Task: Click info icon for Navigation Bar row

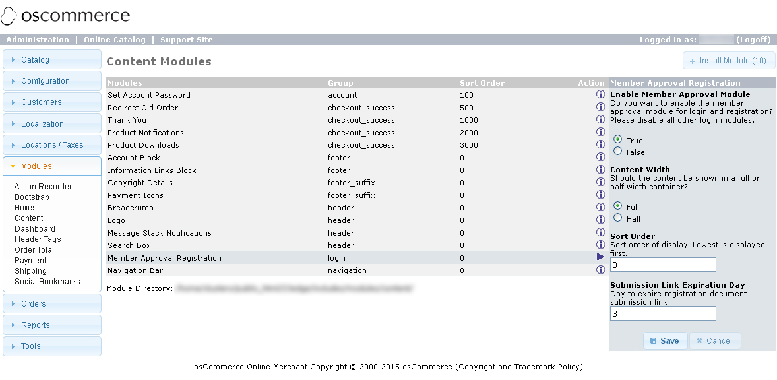Action: [600, 270]
